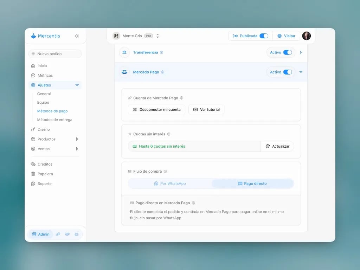Collapse the Ajustes section arrow
The image size is (360, 270).
pos(77,85)
